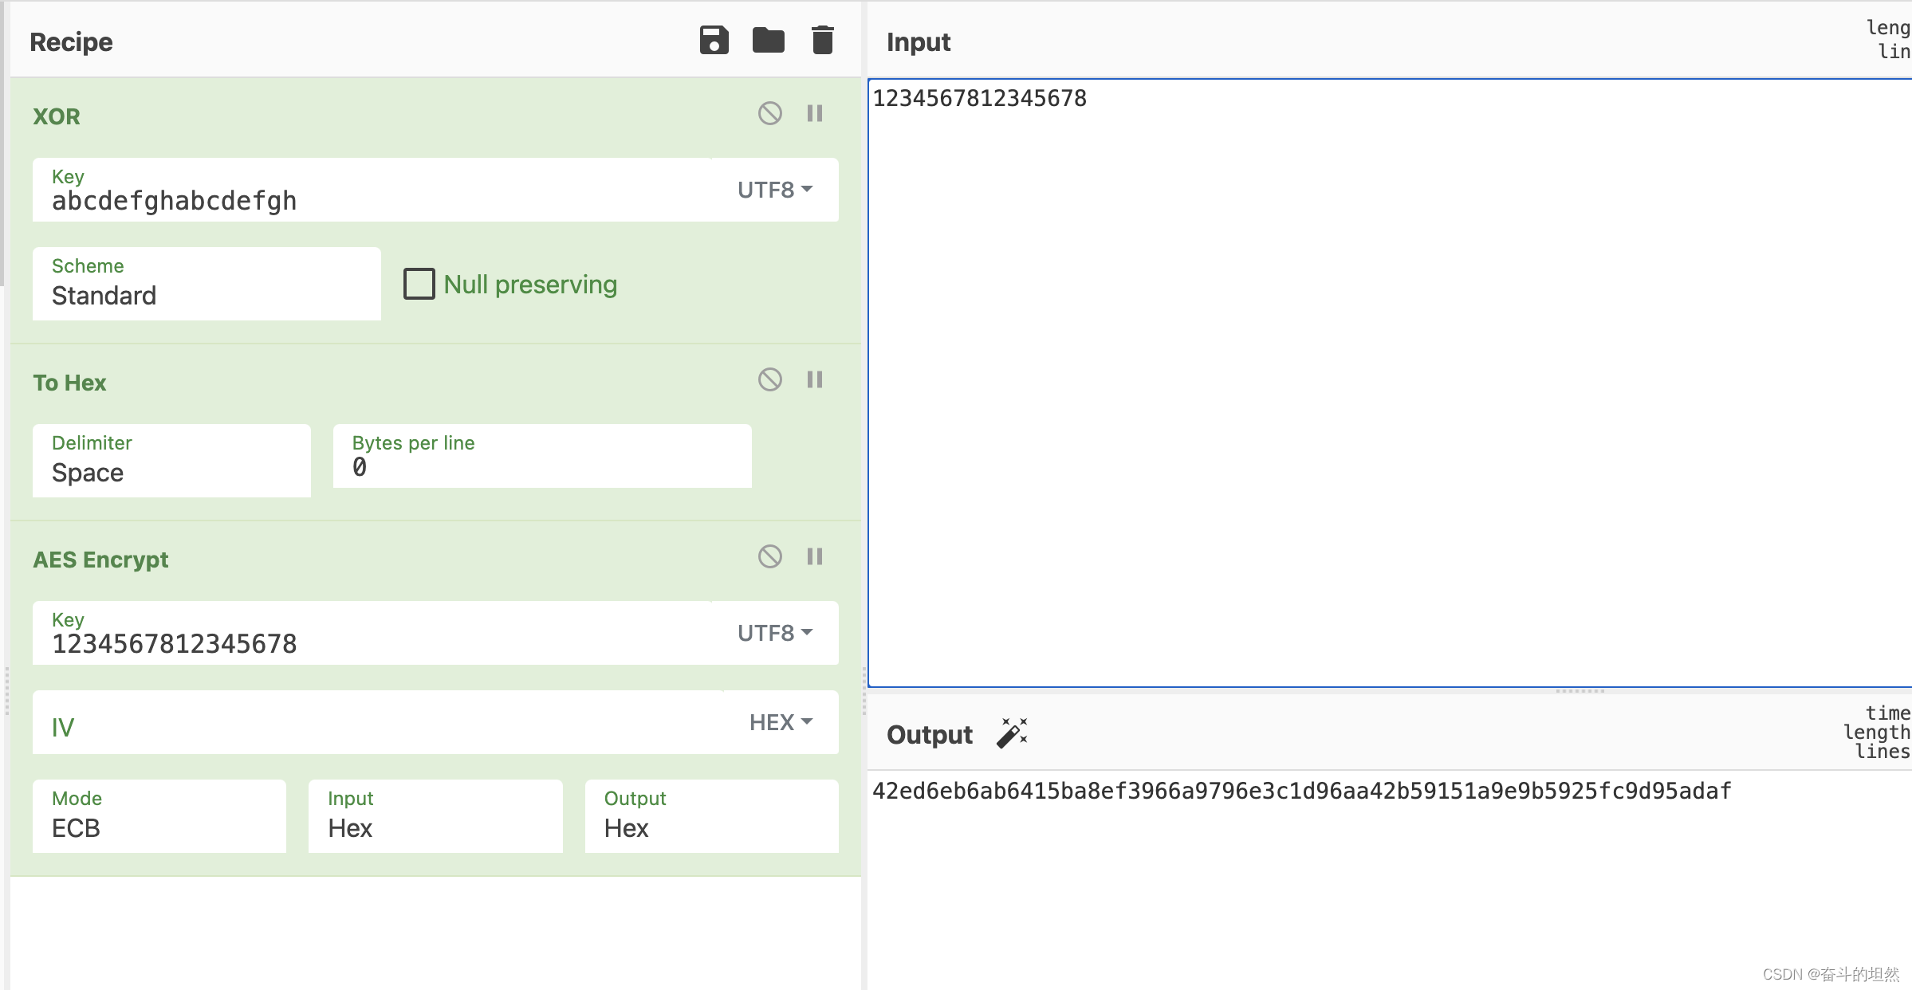Open the Scheme Standard selector

206,285
